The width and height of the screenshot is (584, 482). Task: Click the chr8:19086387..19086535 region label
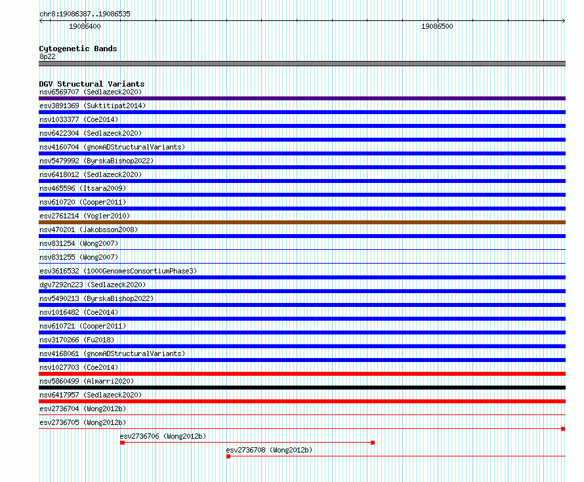coord(85,14)
